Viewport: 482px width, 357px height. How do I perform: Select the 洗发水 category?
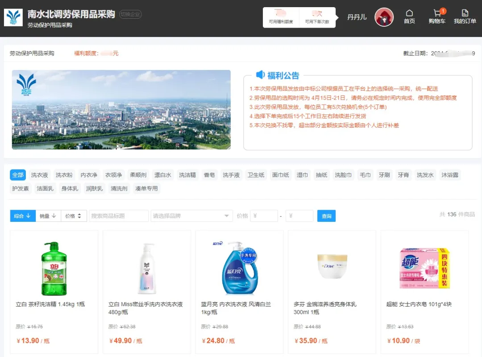pos(425,175)
